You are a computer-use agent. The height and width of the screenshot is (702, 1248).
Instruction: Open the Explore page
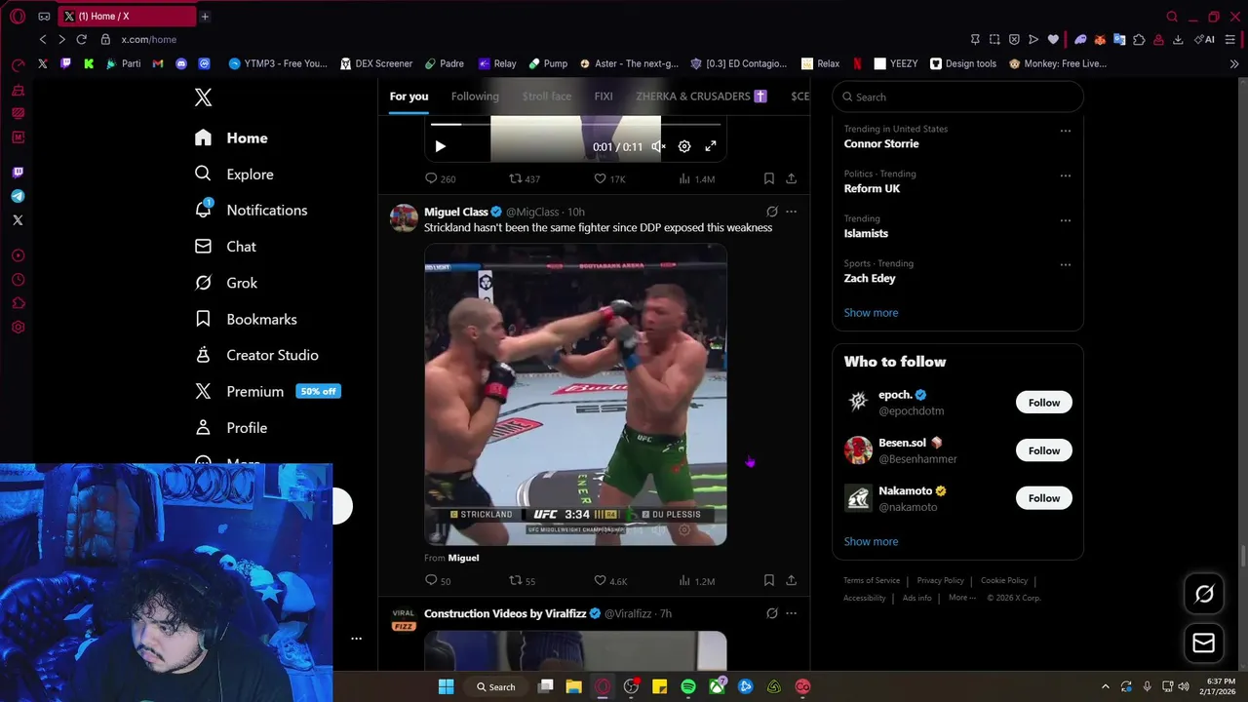pos(234,175)
